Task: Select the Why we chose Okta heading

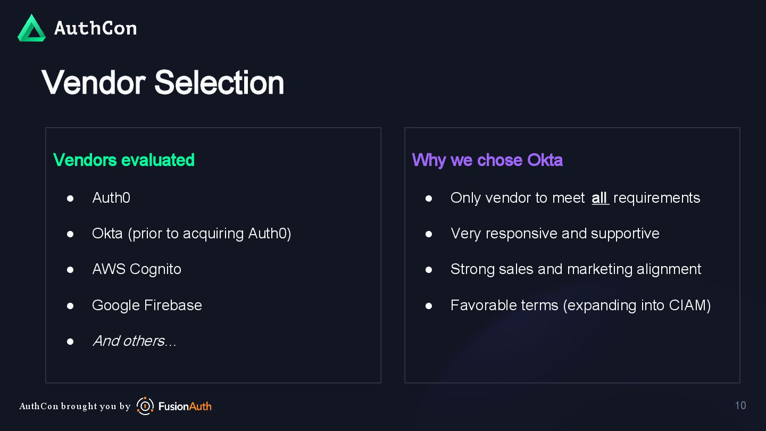Action: click(487, 160)
